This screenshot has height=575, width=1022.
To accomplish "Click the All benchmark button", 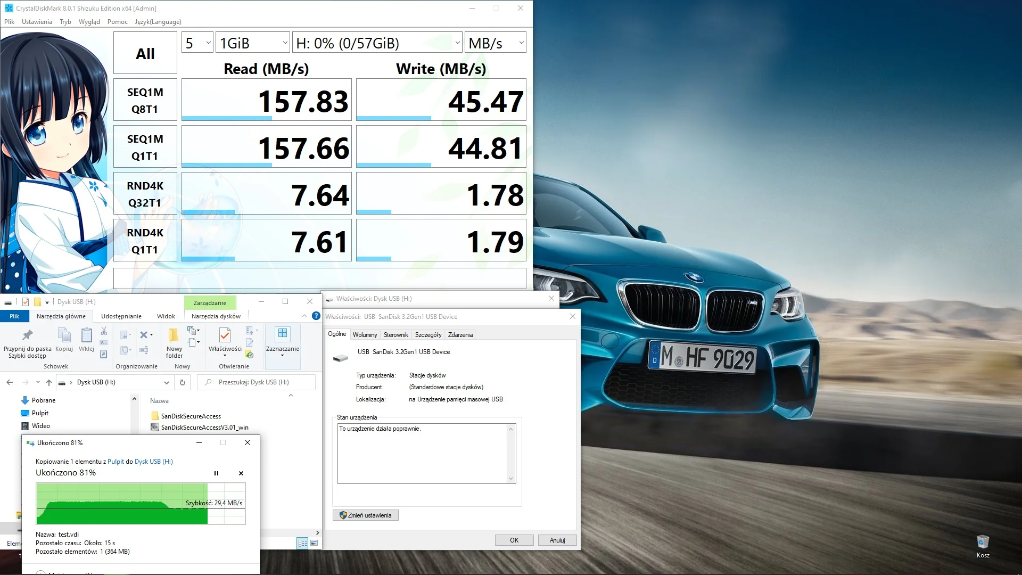I will coord(145,53).
